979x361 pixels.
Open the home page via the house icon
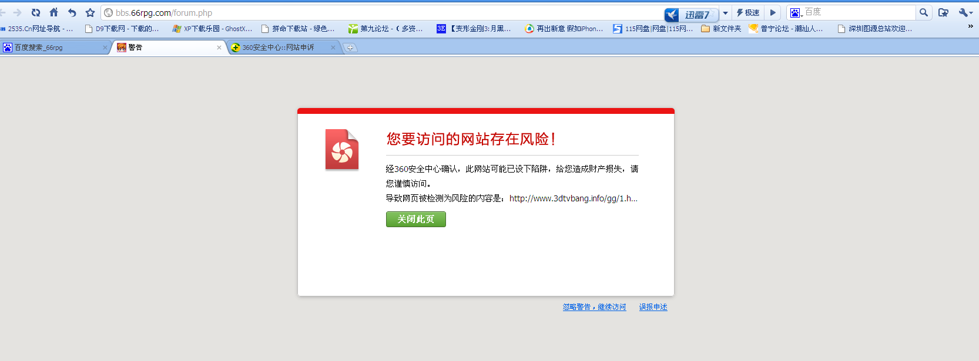[53, 12]
